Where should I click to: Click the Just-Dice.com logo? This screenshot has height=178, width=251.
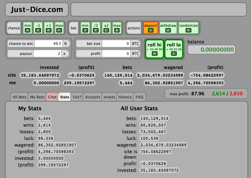click(37, 9)
